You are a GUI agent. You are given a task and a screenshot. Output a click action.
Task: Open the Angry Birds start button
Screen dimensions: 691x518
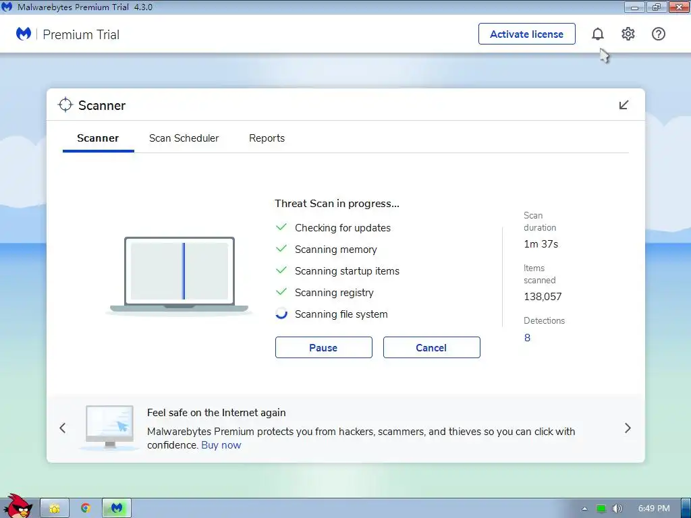pyautogui.click(x=17, y=507)
